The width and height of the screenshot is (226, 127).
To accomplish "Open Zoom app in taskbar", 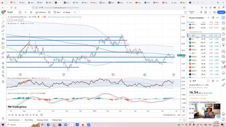I will [x=89, y=125].
